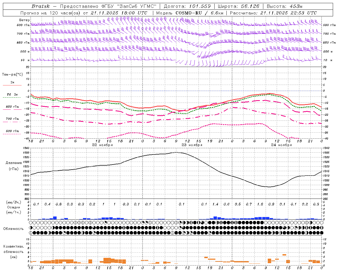Click the precipitation value "1.6"
Viewport: 337px width, 270px height.
pos(260,204)
